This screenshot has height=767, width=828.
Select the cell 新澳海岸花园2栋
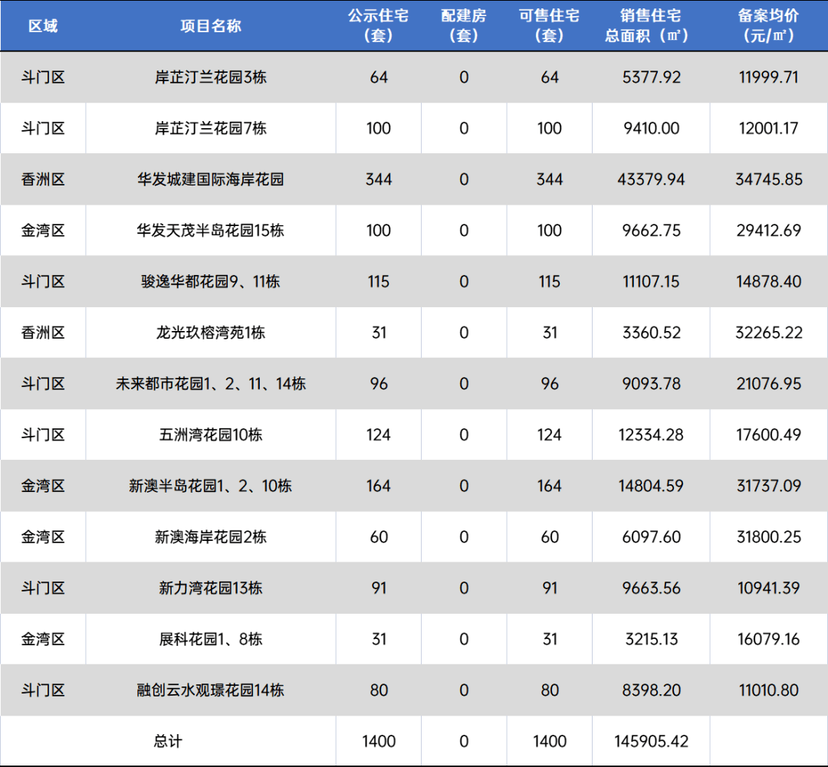tap(211, 537)
